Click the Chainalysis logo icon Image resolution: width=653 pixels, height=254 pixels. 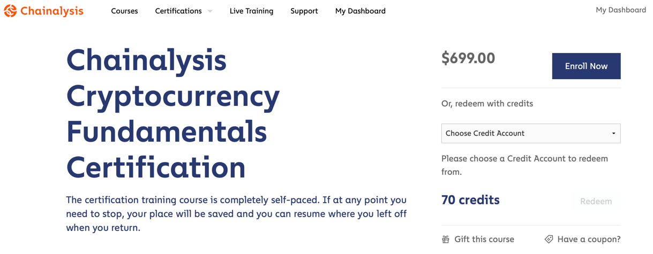coord(10,11)
